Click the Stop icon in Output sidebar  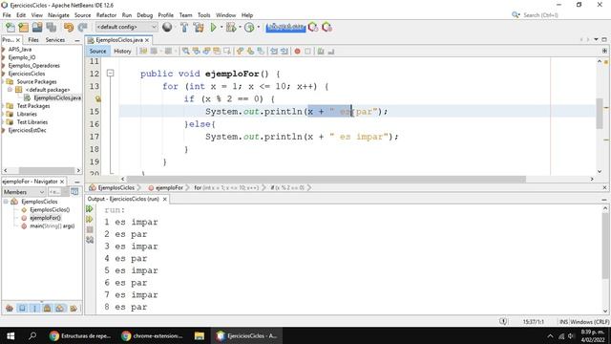click(90, 229)
